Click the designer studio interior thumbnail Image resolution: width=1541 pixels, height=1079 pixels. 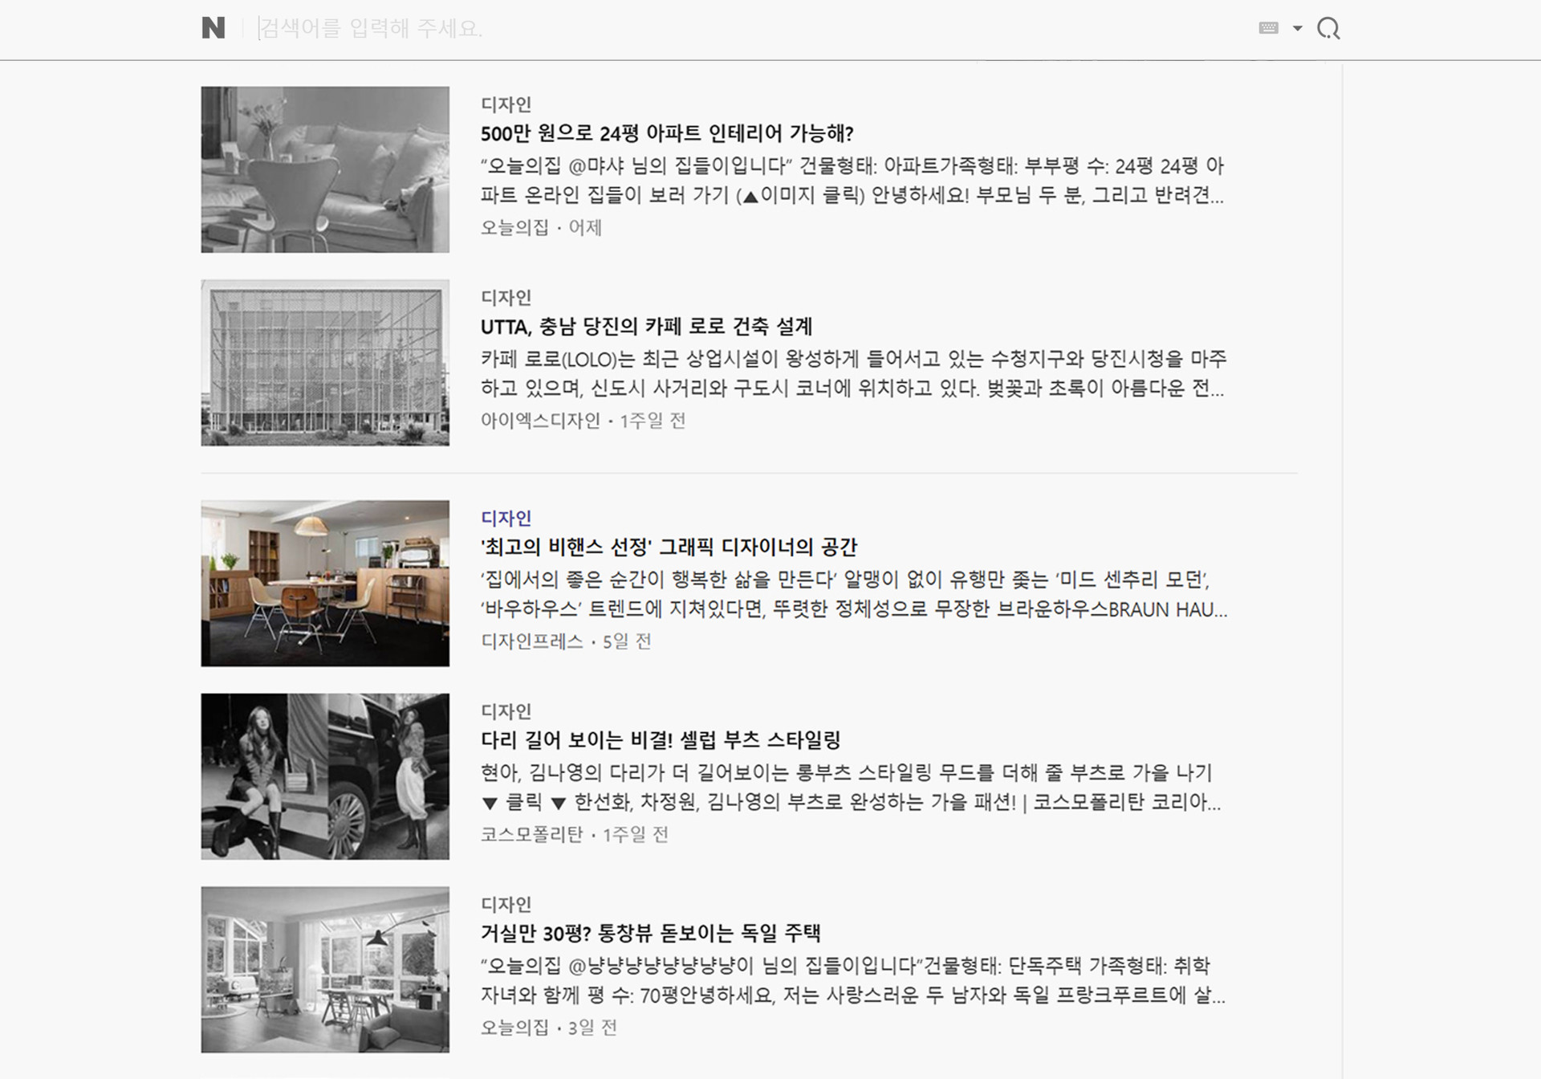click(x=325, y=584)
